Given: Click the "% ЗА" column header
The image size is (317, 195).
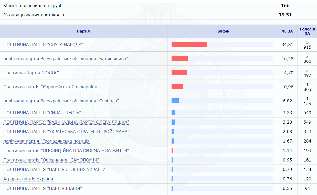Looking at the screenshot, I should [287, 31].
